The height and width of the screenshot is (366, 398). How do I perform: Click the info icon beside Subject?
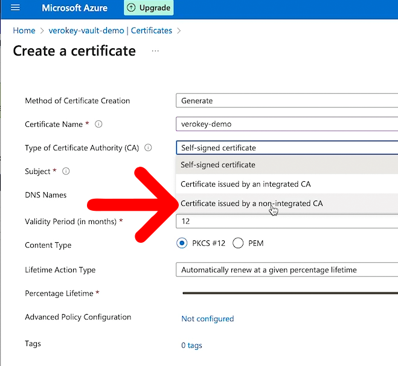click(x=66, y=172)
